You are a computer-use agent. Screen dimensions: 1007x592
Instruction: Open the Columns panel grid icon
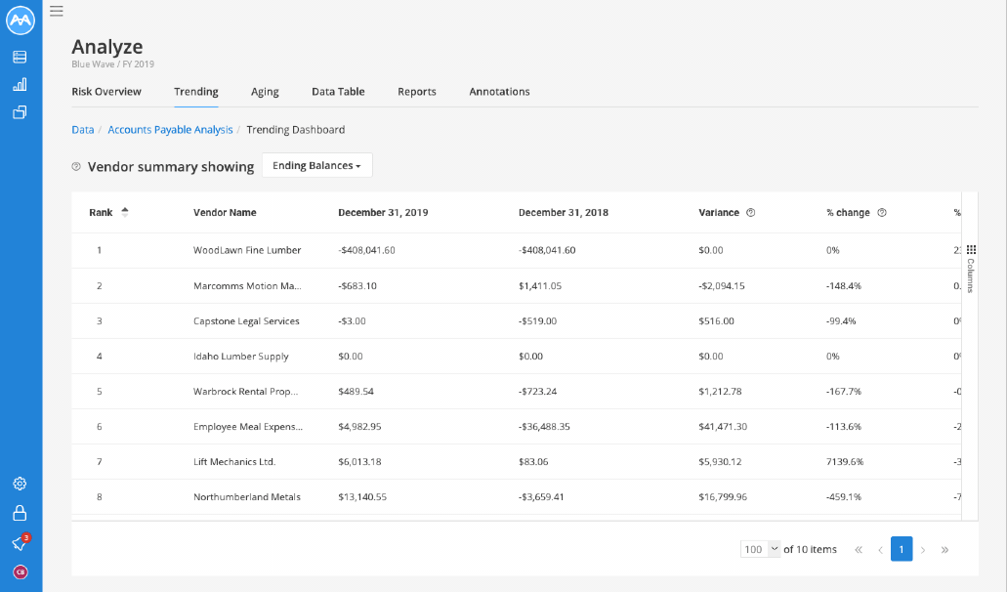[x=971, y=250]
